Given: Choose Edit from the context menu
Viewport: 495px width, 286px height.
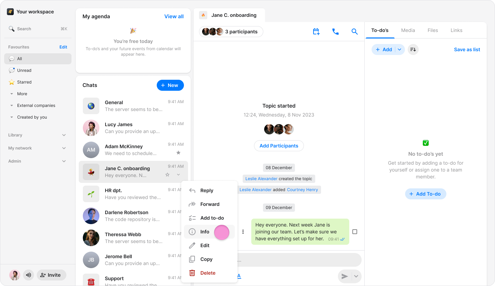Looking at the screenshot, I should pos(209,245).
